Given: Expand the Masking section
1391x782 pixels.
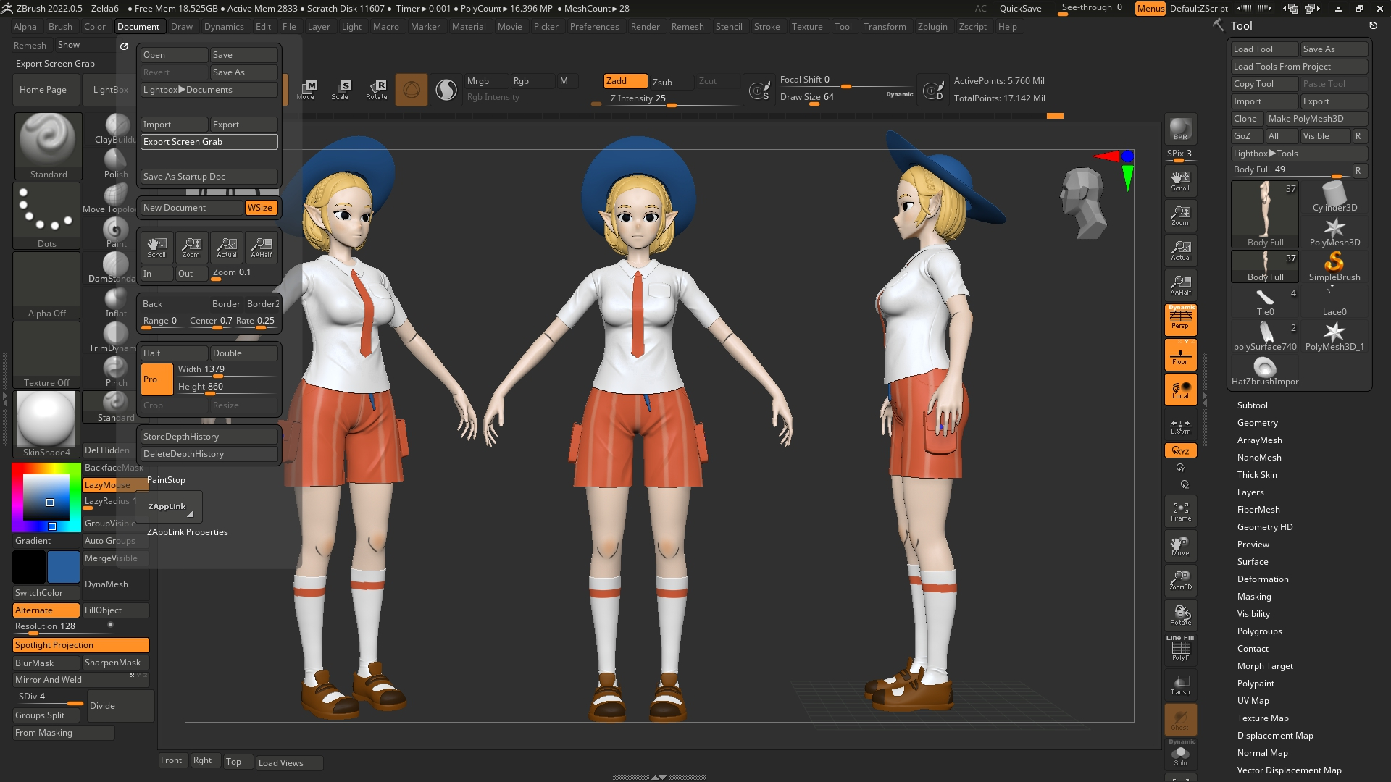Looking at the screenshot, I should [x=1254, y=597].
